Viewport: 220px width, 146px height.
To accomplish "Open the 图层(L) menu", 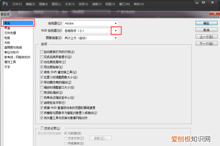I will pos(56,4).
